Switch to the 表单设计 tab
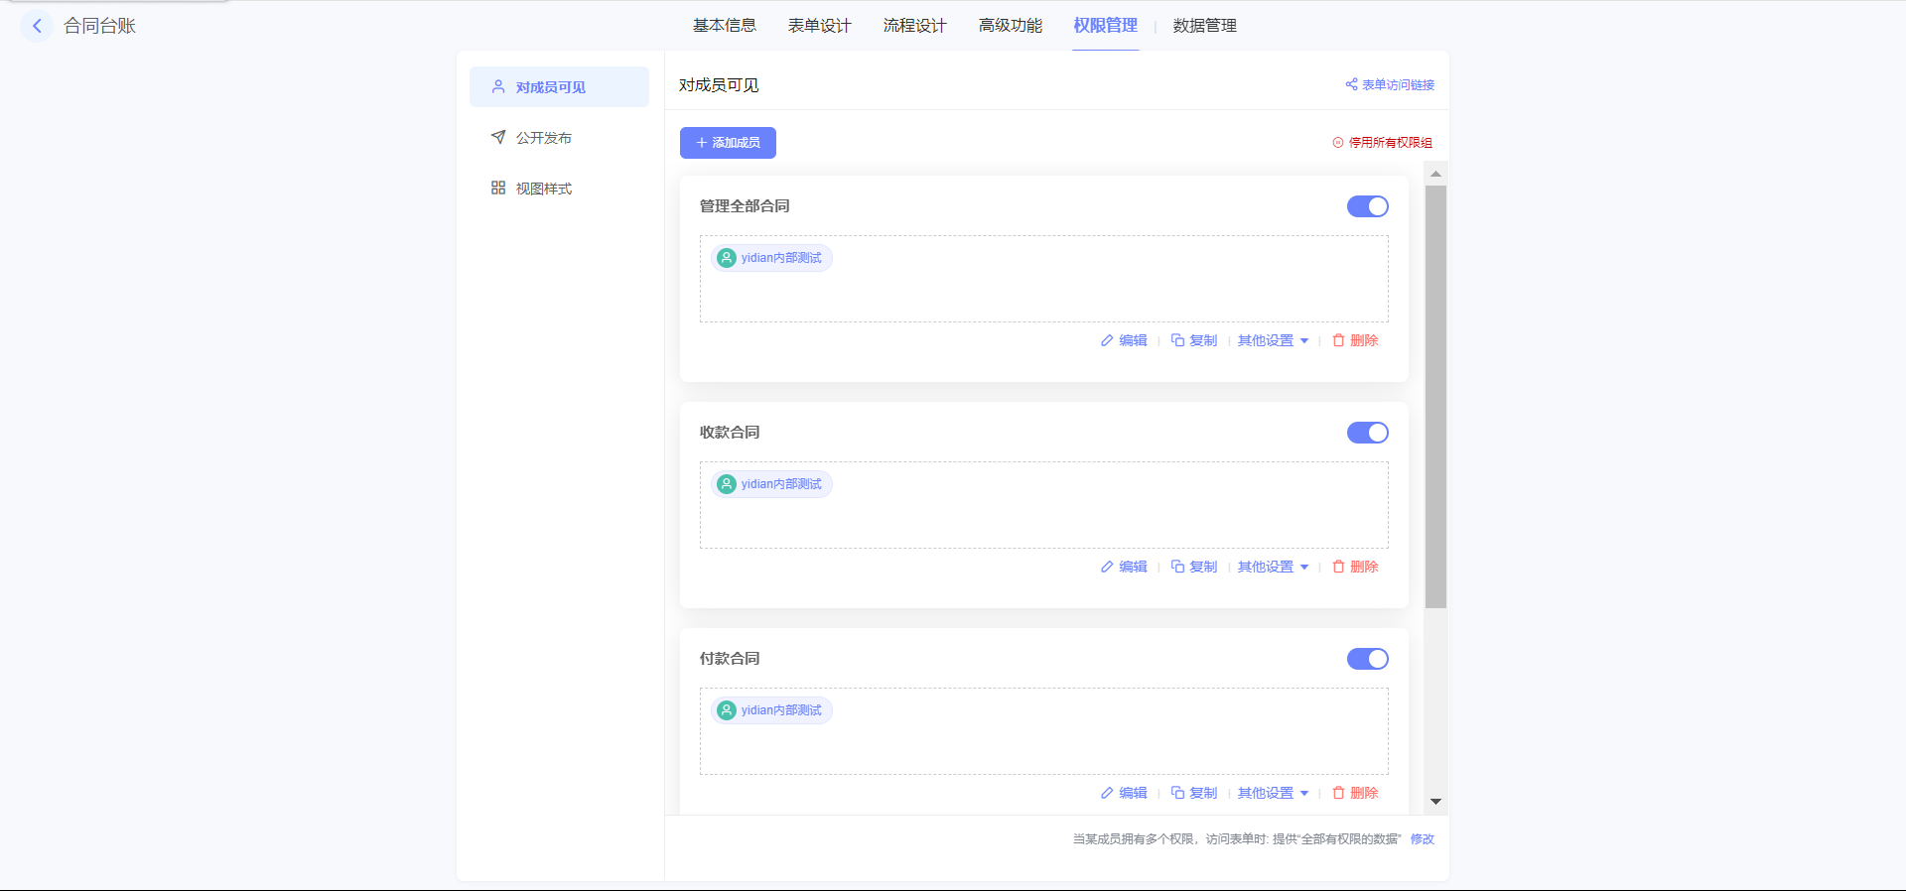The height and width of the screenshot is (891, 1906). (819, 26)
